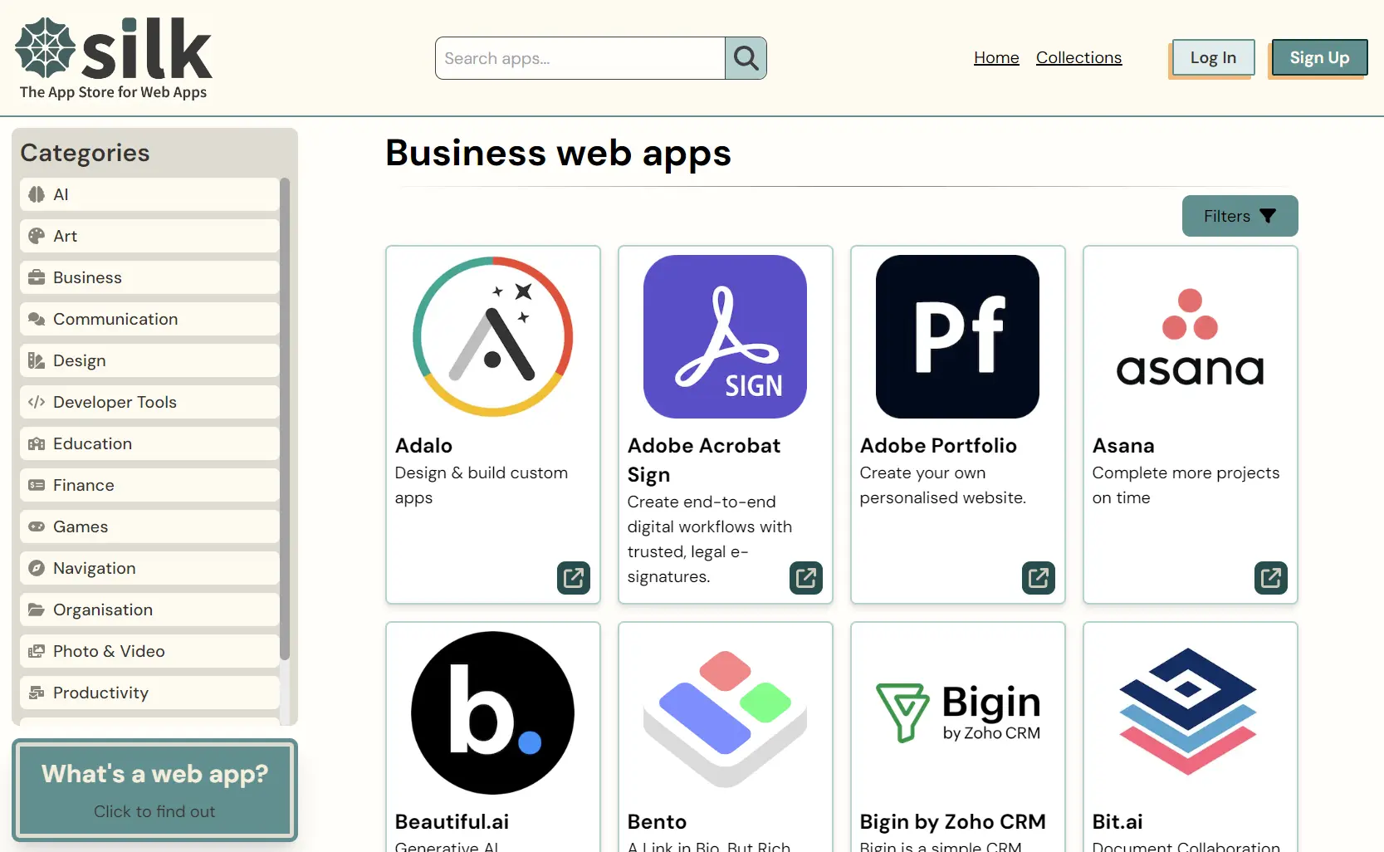Click the Adobe Portfolio title
This screenshot has width=1384, height=852.
tap(938, 446)
